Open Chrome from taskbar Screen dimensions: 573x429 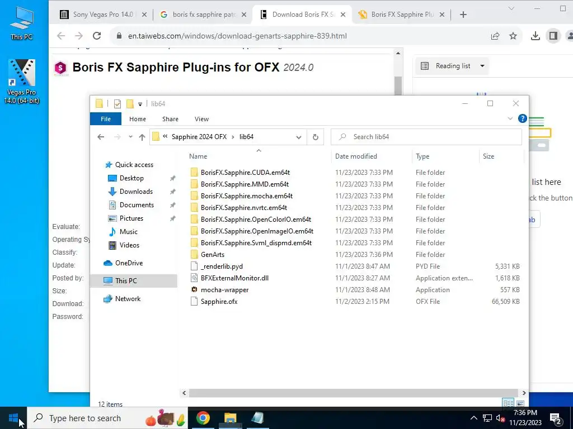click(x=203, y=418)
